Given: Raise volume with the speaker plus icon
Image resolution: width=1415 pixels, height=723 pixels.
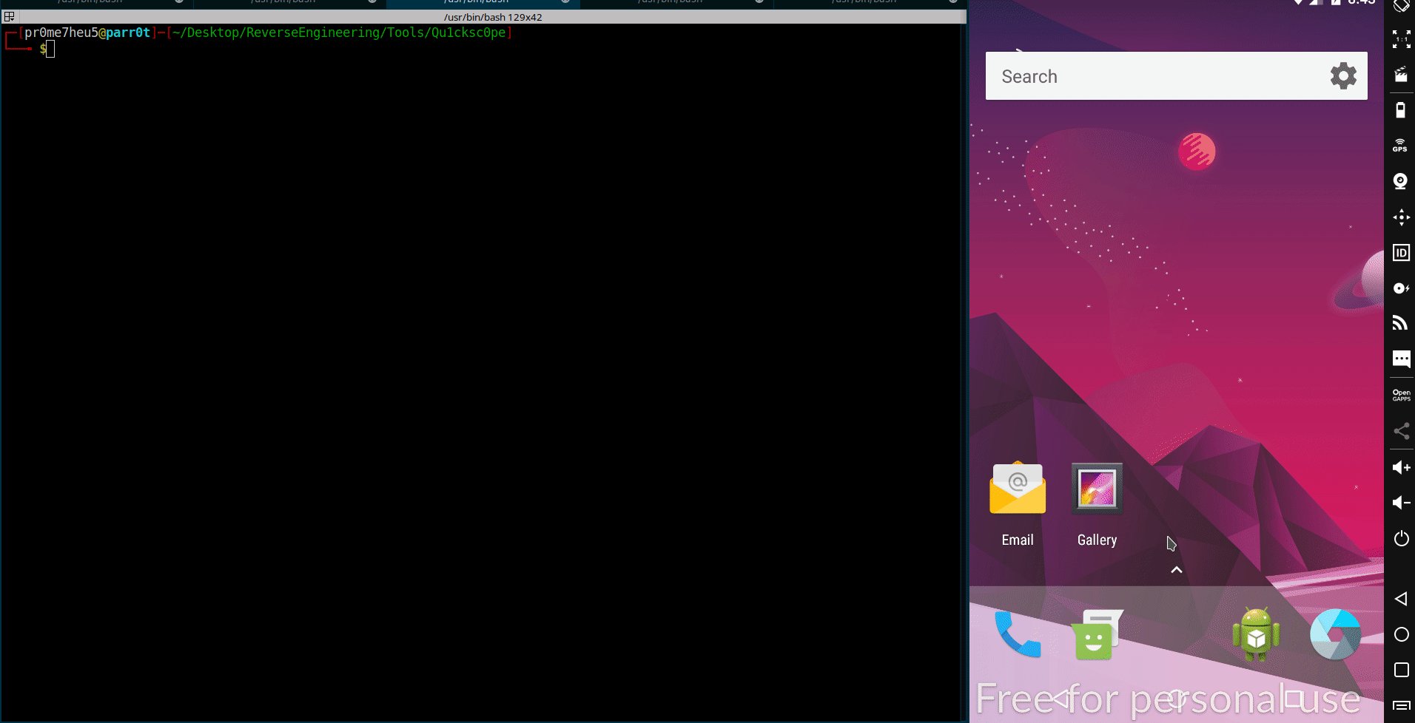Looking at the screenshot, I should [1401, 467].
